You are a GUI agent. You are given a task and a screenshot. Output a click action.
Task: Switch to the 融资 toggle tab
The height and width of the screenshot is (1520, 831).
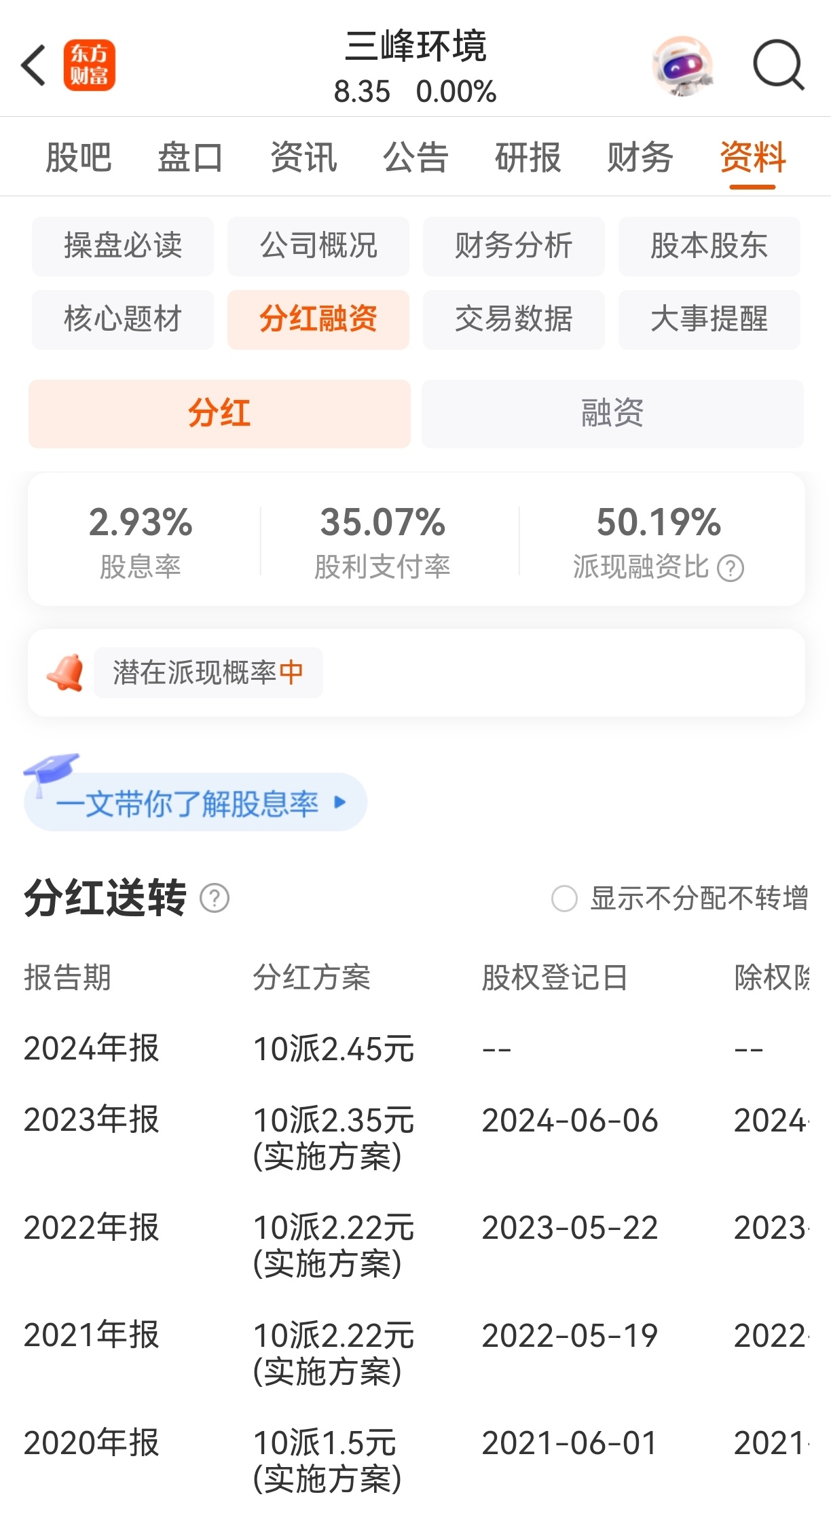tap(612, 413)
